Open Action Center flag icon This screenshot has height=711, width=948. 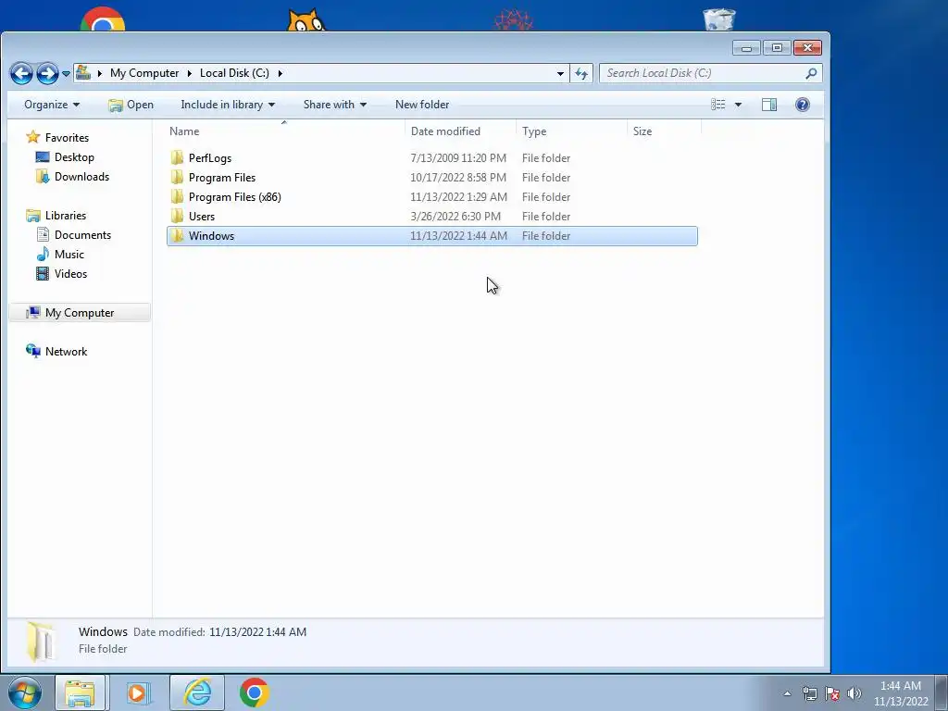(832, 693)
